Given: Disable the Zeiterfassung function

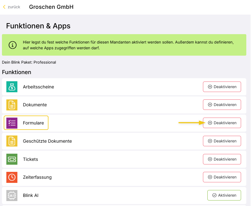Looking at the screenshot, I should coord(222,177).
